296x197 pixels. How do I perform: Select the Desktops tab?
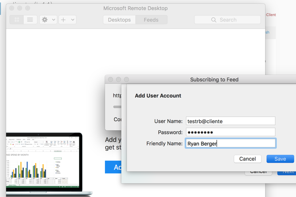point(119,20)
